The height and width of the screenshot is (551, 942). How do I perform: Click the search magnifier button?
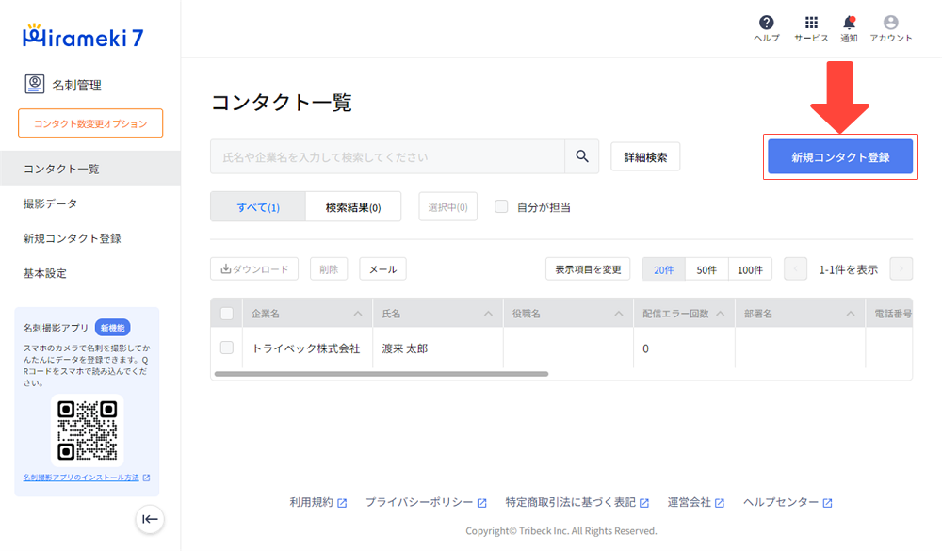(x=581, y=157)
